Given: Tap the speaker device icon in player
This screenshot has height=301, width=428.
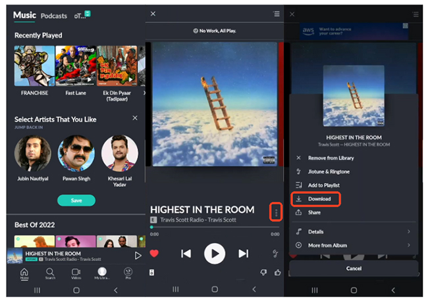Looking at the screenshot, I should point(151,272).
